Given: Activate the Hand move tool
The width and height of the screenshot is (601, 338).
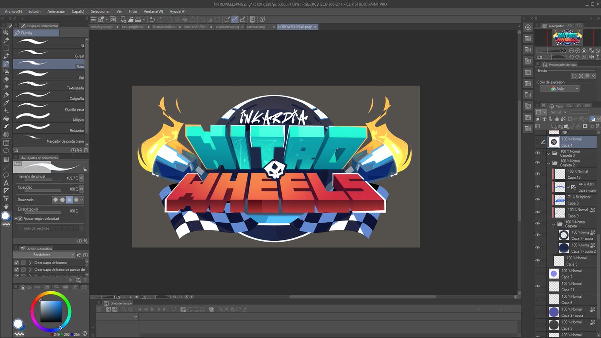Looking at the screenshot, I should click(x=6, y=206).
